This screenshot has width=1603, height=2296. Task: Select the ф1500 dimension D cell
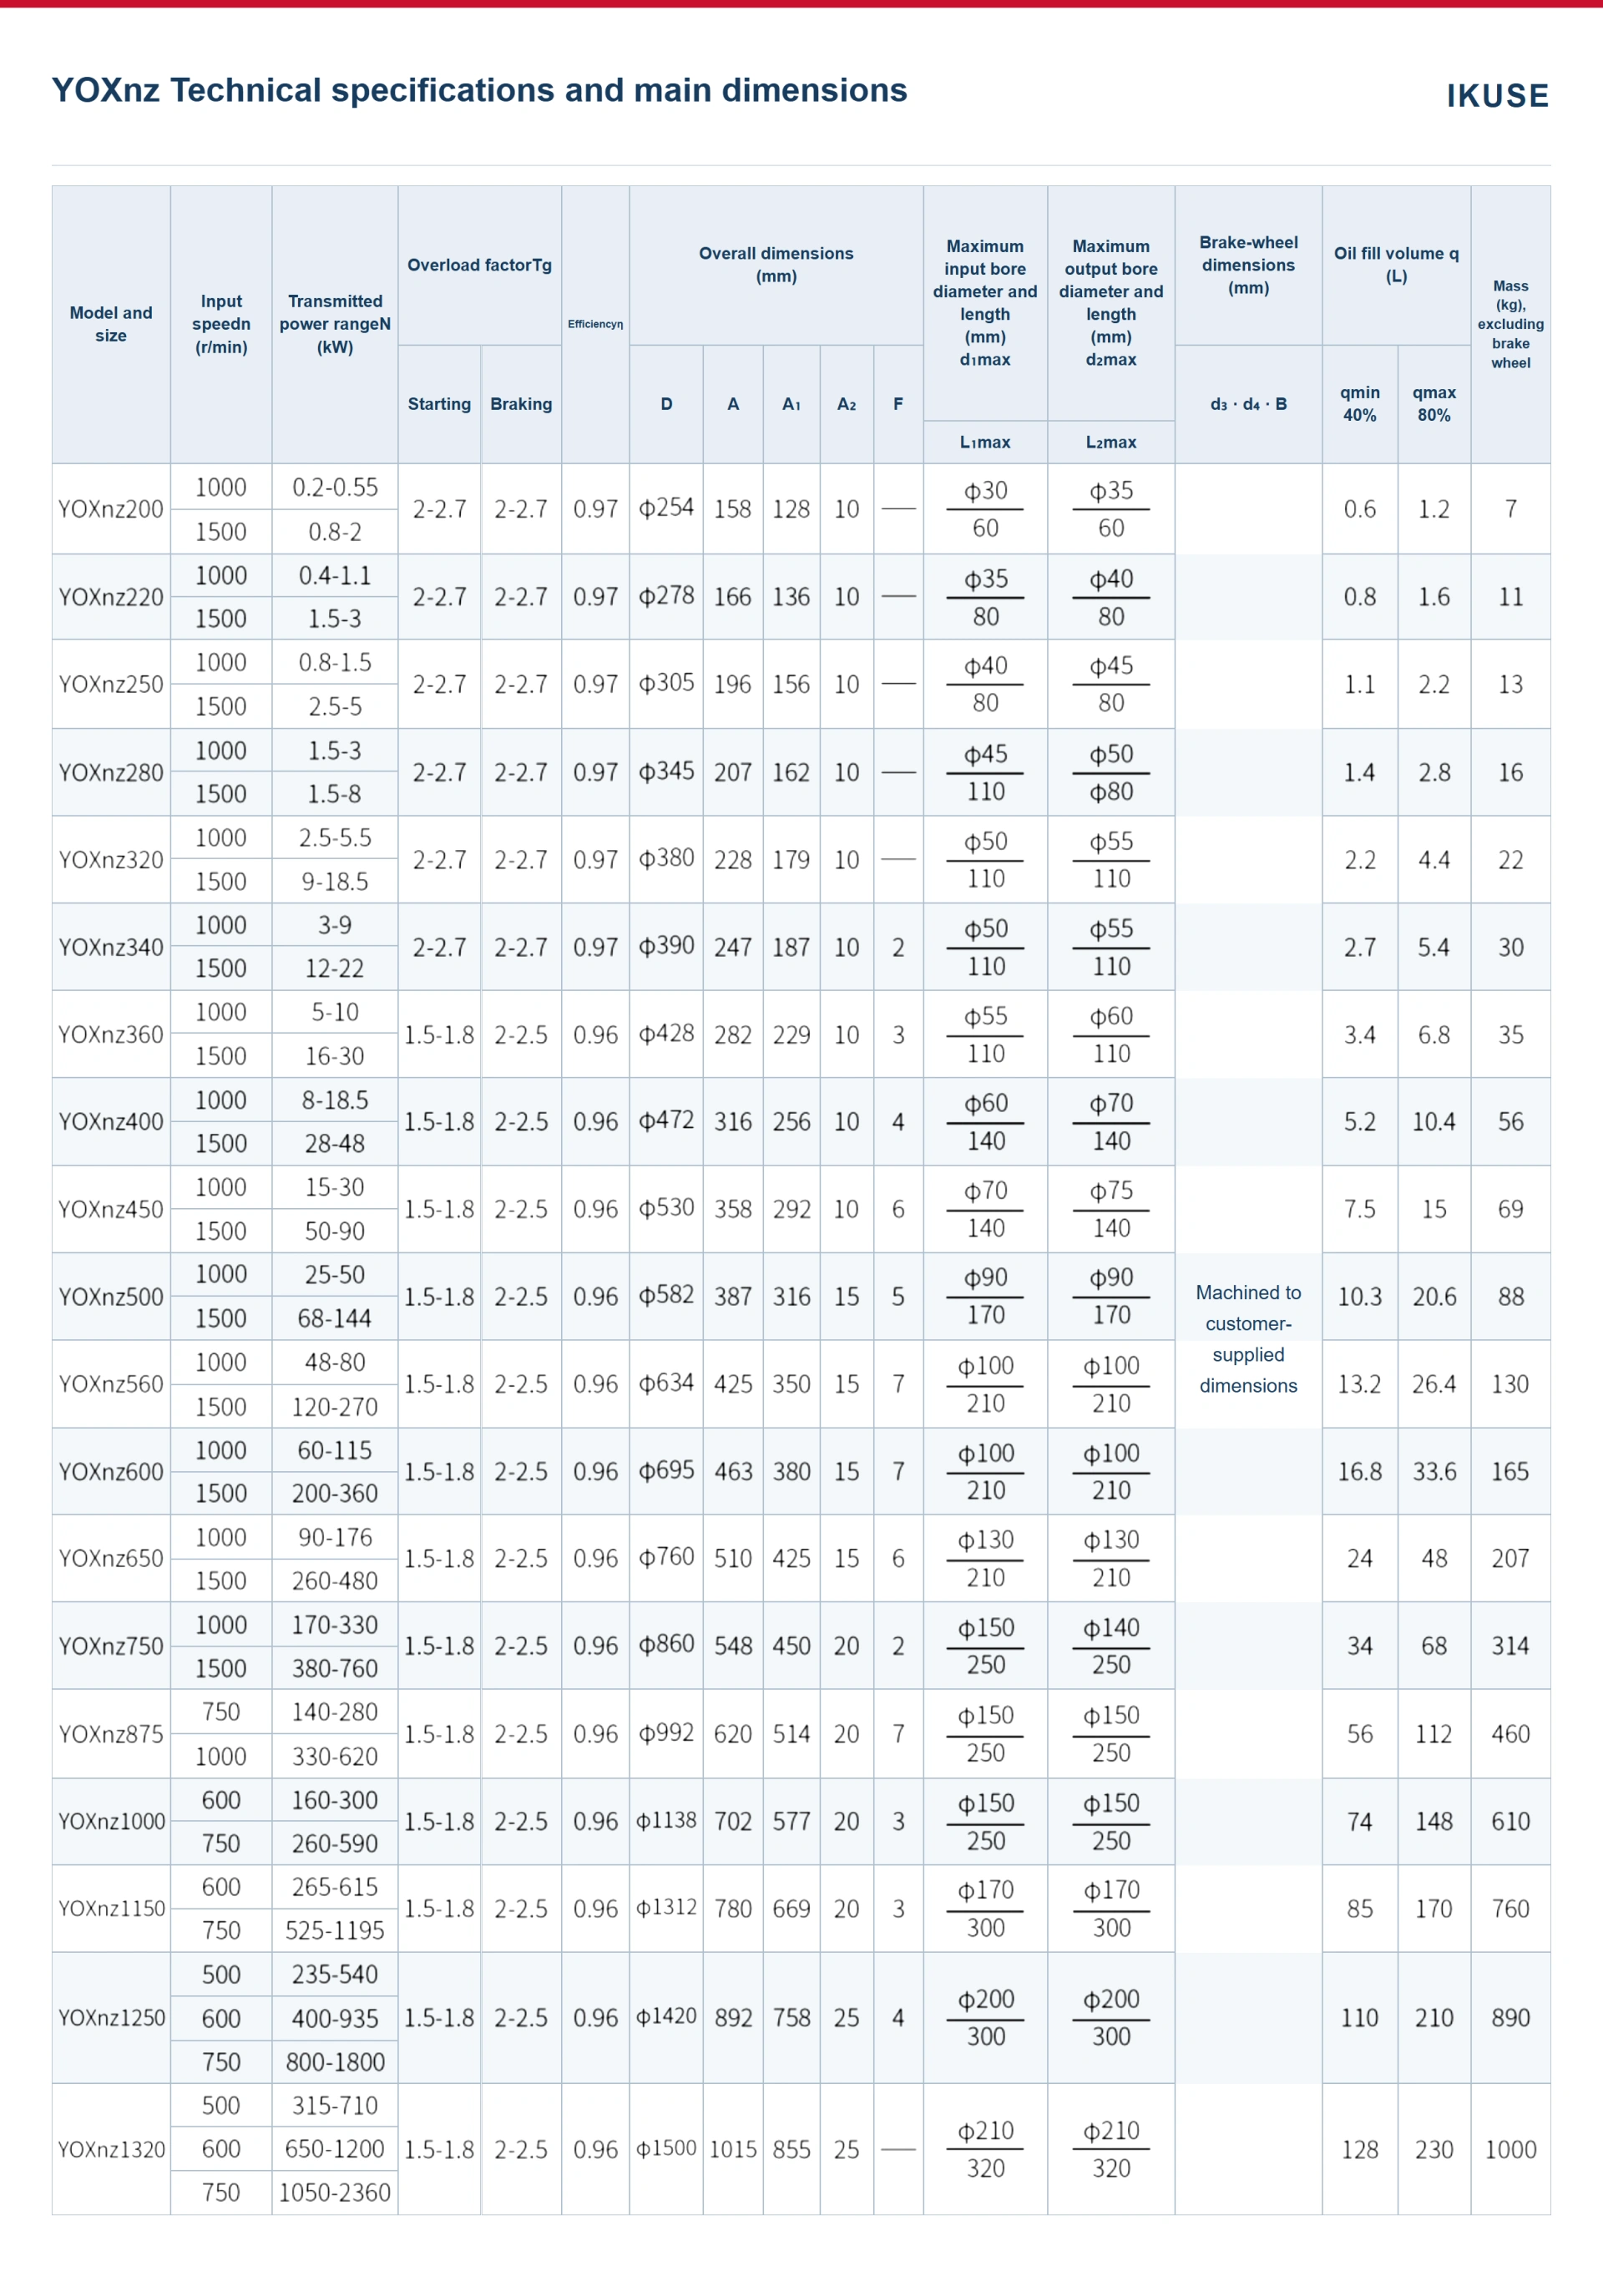tap(666, 2149)
